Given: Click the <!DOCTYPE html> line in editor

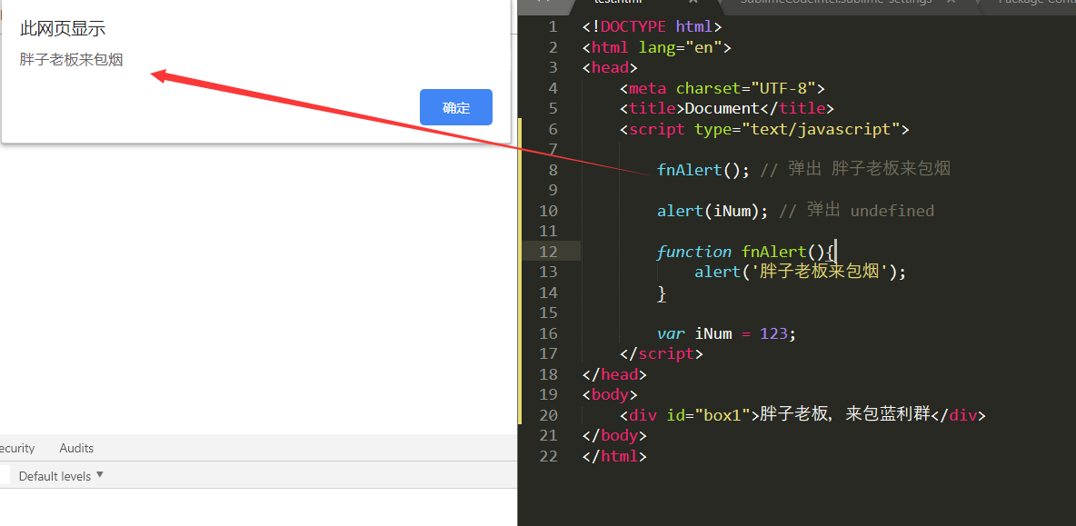Looking at the screenshot, I should pyautogui.click(x=652, y=26).
